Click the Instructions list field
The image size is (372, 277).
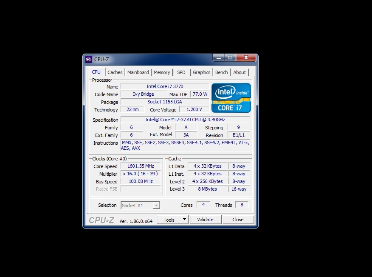click(x=186, y=146)
